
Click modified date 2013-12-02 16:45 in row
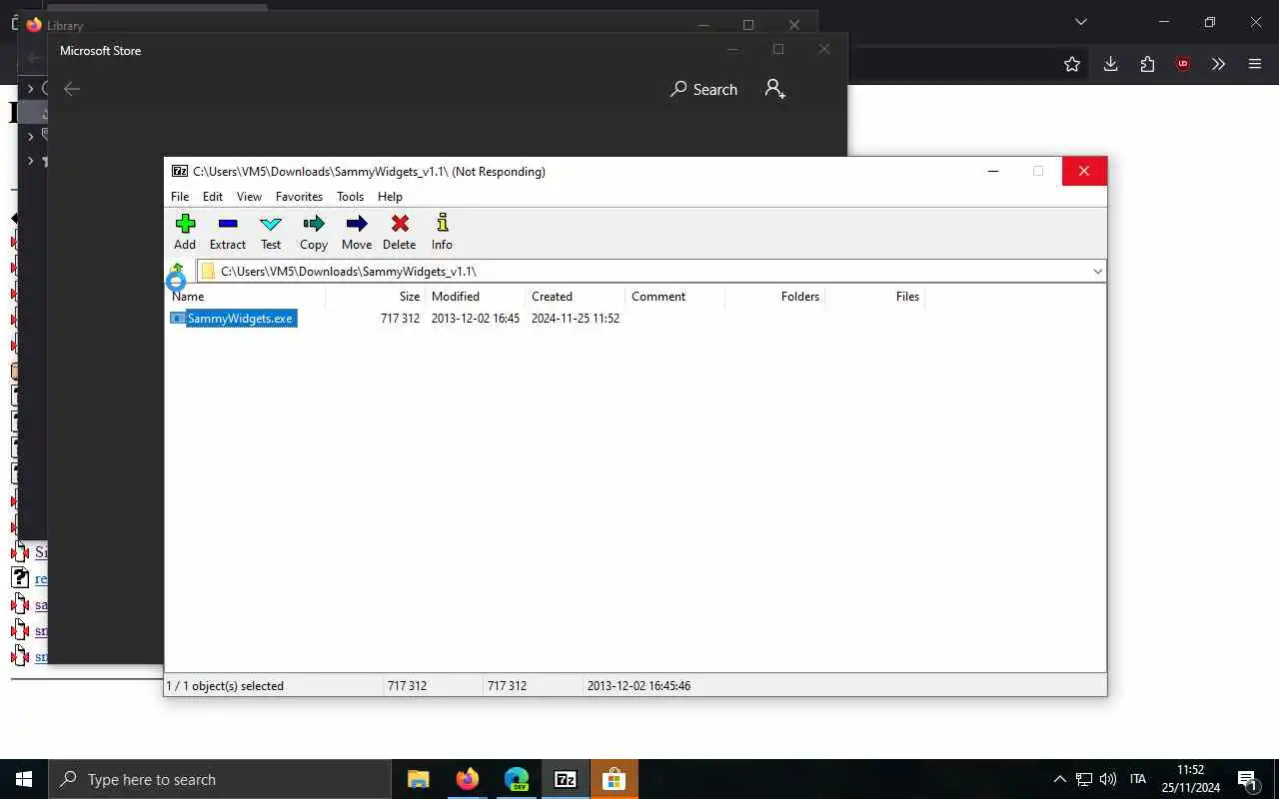476,319
